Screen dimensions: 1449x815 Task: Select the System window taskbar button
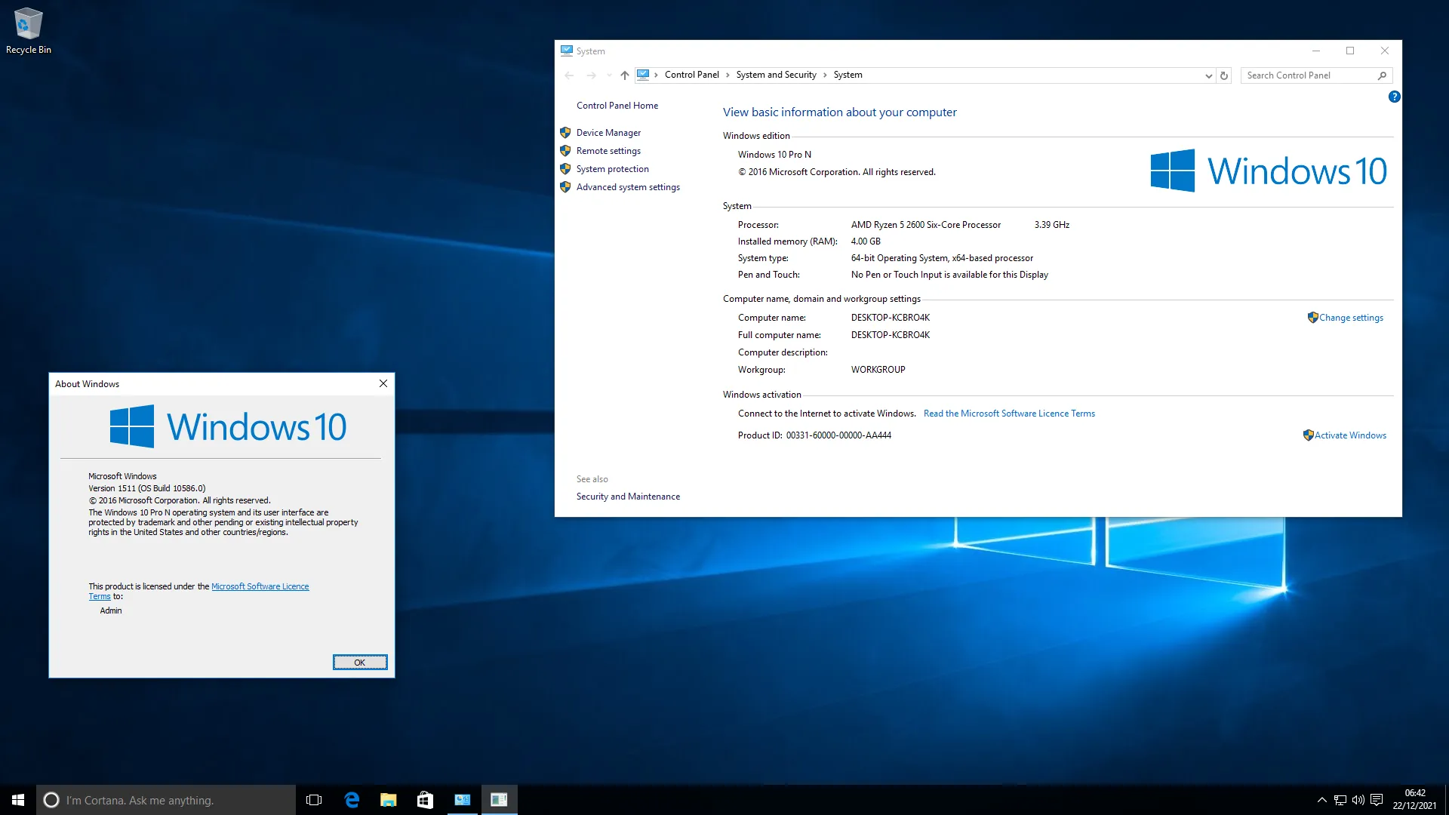[463, 800]
